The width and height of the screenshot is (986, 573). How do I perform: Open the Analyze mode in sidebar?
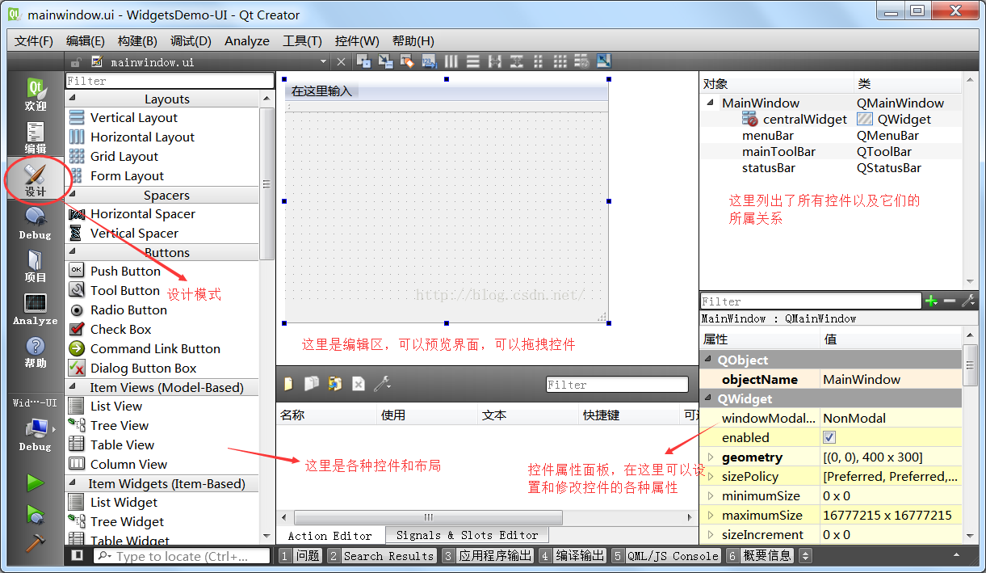click(x=36, y=309)
